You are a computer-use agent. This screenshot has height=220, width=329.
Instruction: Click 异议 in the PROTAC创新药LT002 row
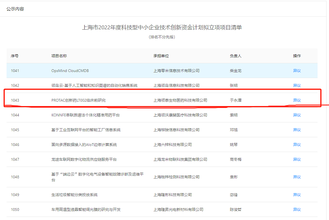[297, 101]
